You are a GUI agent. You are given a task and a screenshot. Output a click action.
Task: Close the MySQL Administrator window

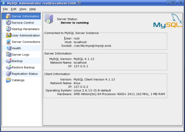[x=181, y=3]
